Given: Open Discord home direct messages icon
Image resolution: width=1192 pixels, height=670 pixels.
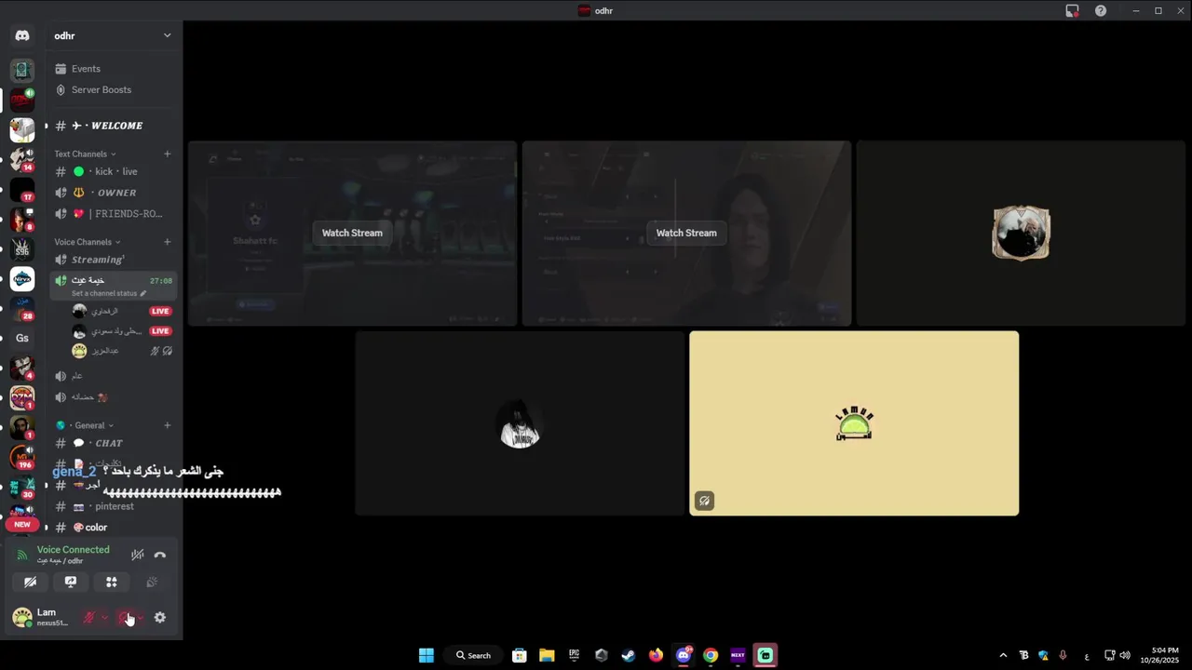Looking at the screenshot, I should point(22,35).
